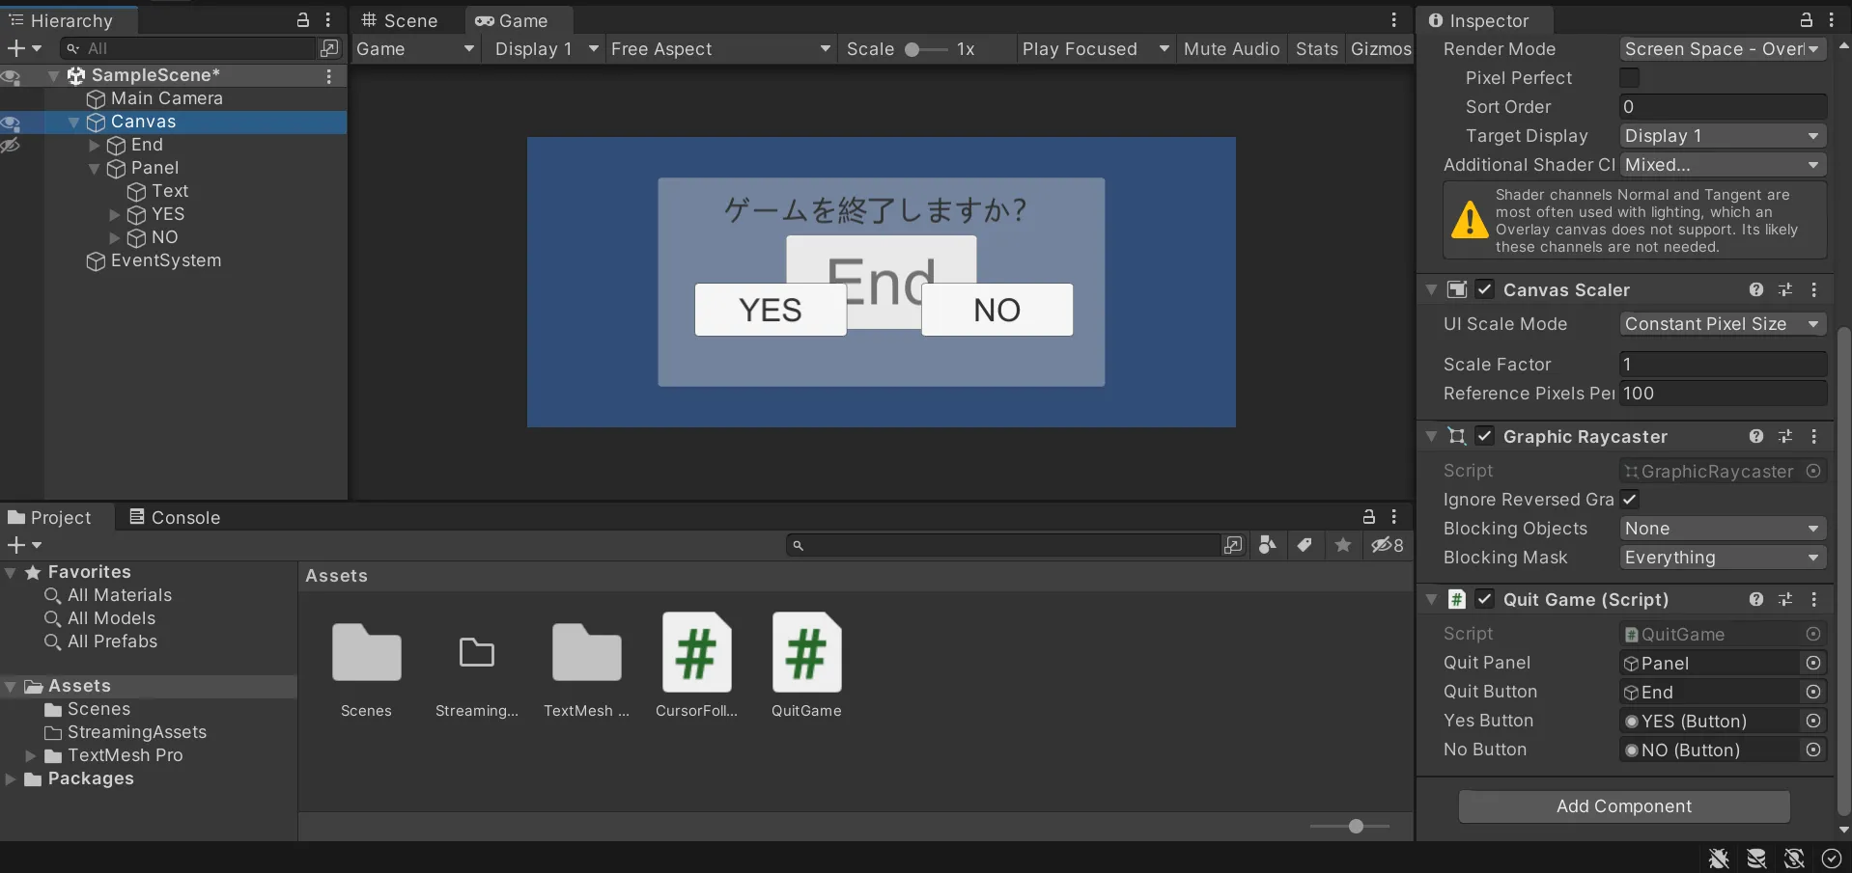Open Free Aspect dropdown

(719, 49)
